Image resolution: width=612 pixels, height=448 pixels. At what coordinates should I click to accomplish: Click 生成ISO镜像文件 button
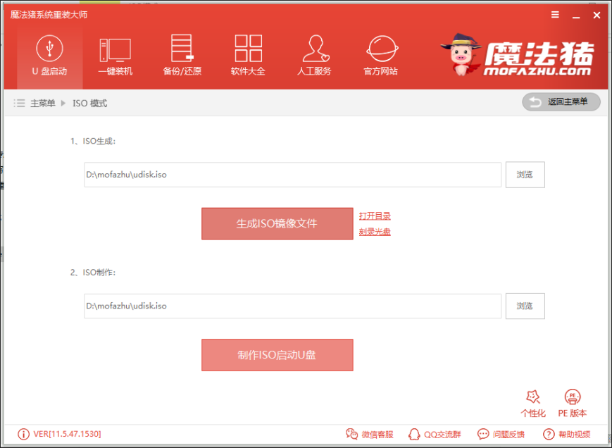277,223
